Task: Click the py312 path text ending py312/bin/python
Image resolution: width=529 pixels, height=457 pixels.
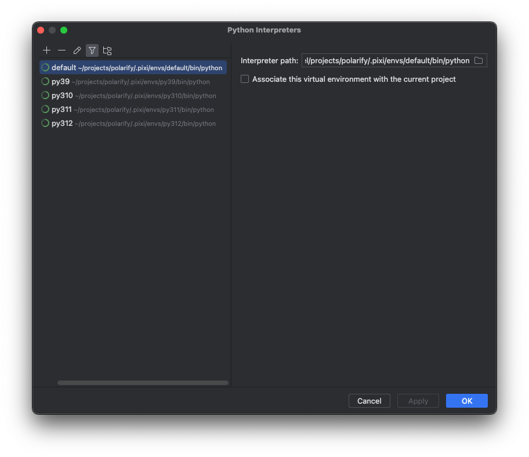Action: click(x=145, y=124)
